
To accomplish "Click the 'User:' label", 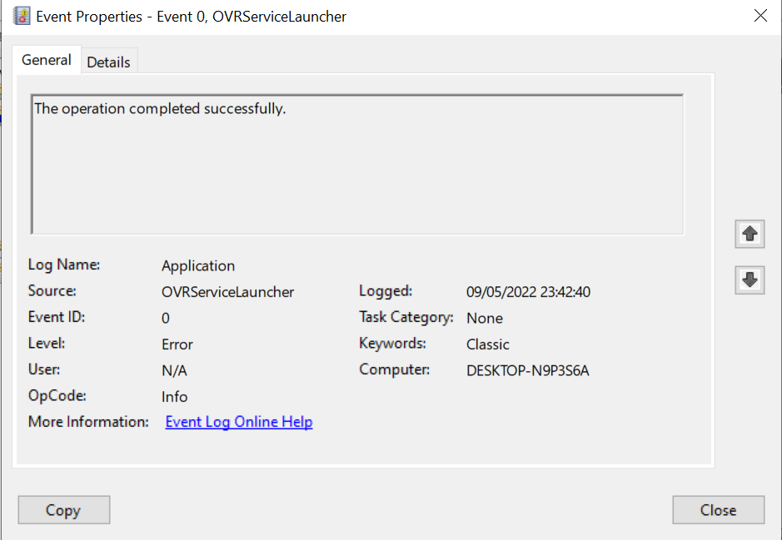I will (44, 369).
